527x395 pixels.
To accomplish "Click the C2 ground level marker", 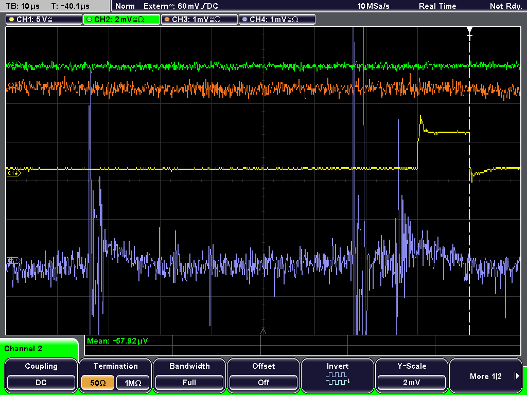I will [x=13, y=64].
